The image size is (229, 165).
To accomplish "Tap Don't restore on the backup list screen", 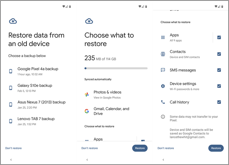I will pyautogui.click(x=14, y=148).
